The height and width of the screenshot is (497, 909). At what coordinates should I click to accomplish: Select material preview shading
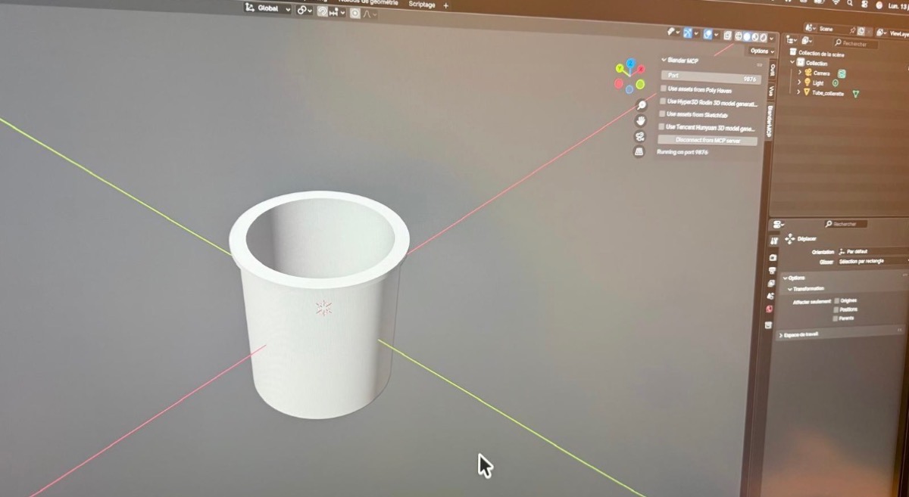click(x=755, y=37)
